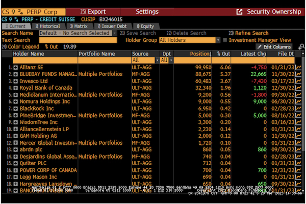Open chart icon for WisdomTree Inc row
Image resolution: width=306 pixels, height=204 pixels.
click(x=298, y=122)
